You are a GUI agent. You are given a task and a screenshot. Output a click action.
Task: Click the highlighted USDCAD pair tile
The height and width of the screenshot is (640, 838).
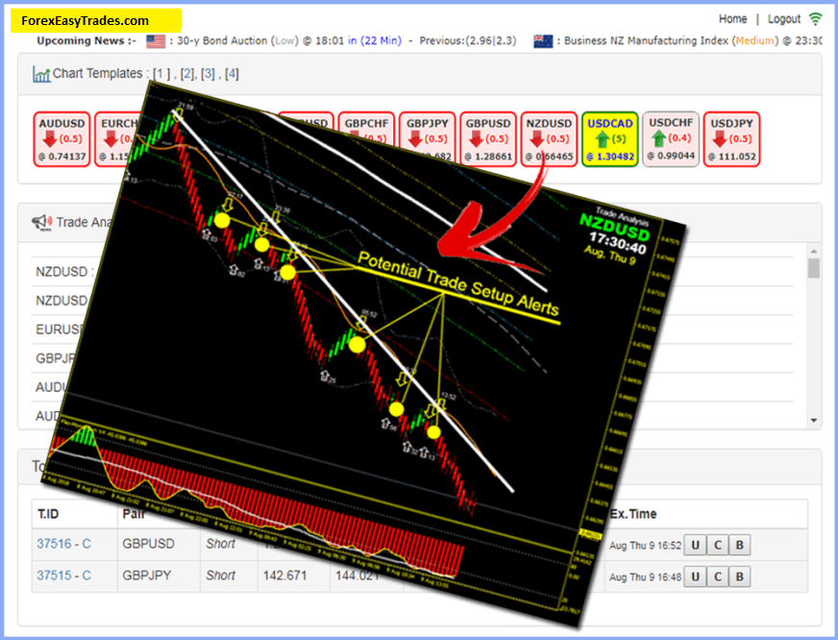pyautogui.click(x=609, y=139)
